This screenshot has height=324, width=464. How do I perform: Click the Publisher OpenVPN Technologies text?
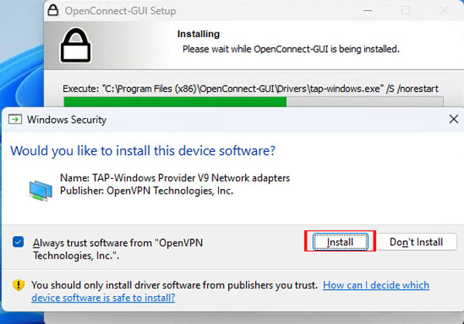pos(146,191)
